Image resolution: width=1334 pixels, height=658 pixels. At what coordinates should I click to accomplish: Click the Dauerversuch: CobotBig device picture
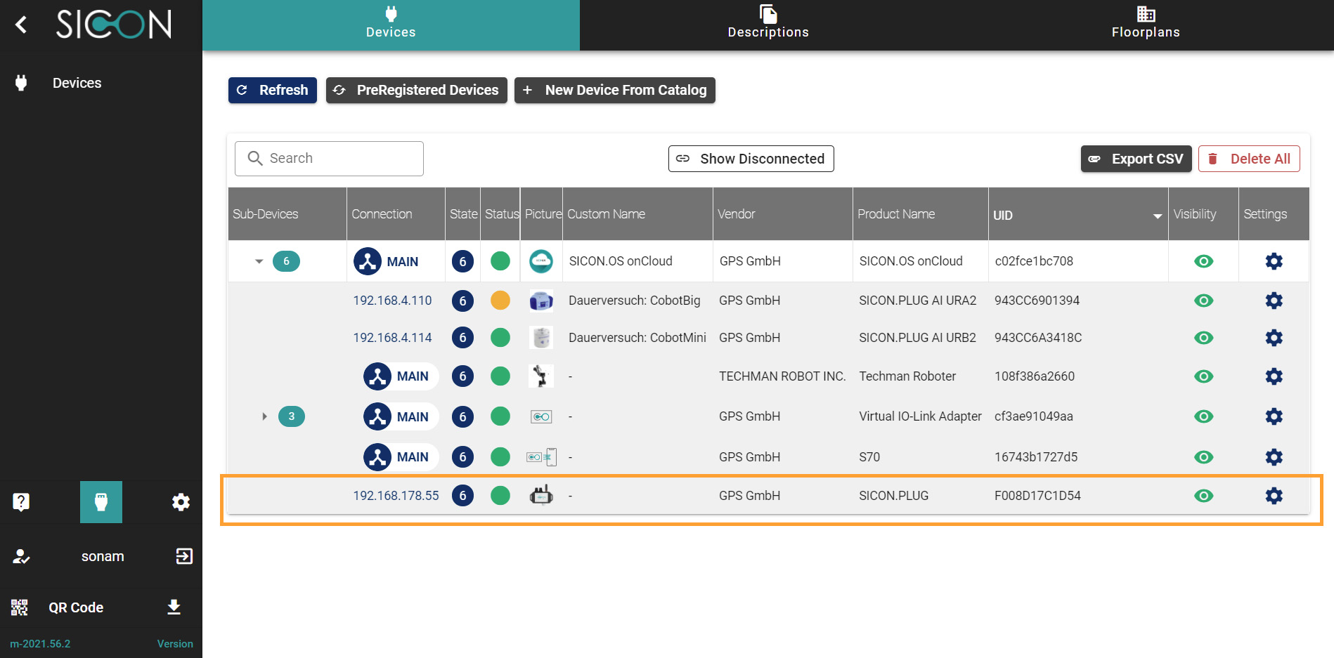coord(540,301)
